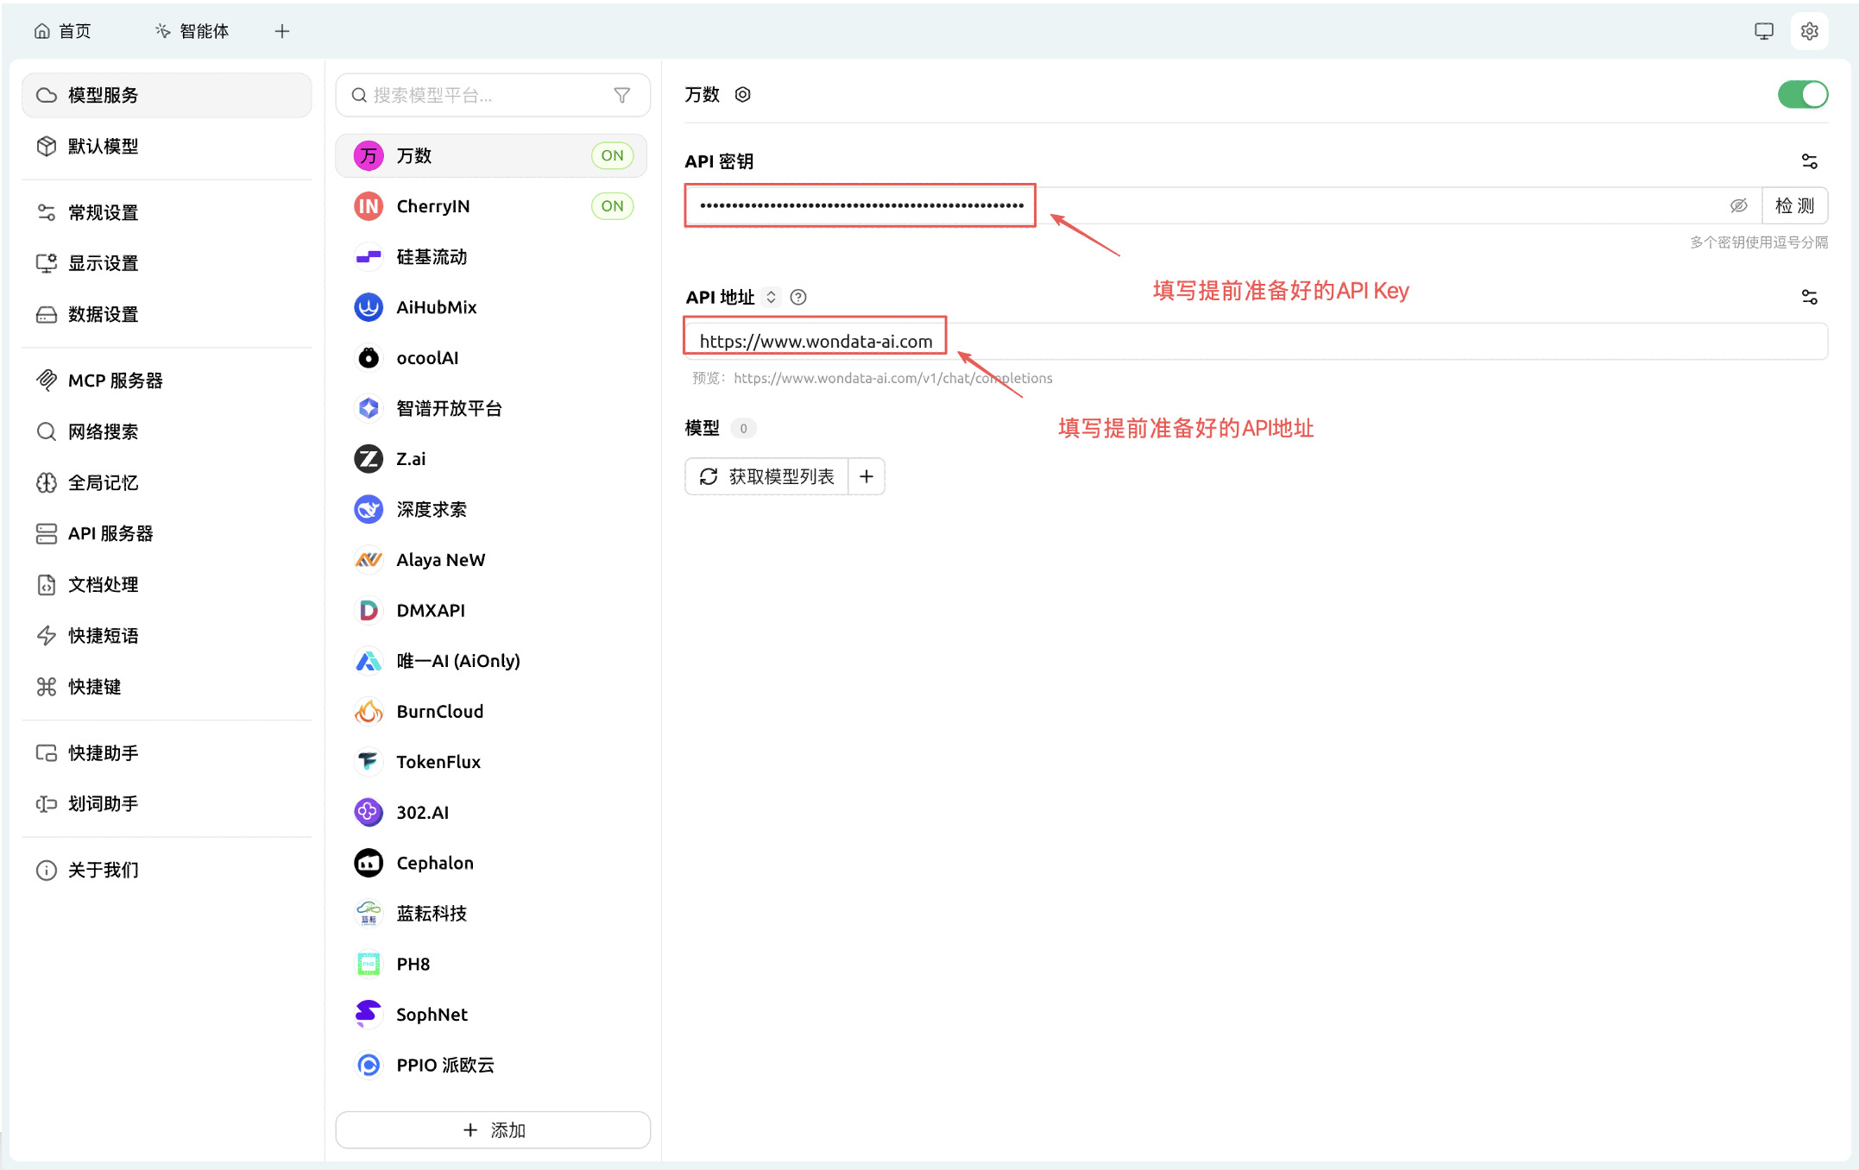Open 关于我们 page
The width and height of the screenshot is (1859, 1170).
[x=167, y=870]
